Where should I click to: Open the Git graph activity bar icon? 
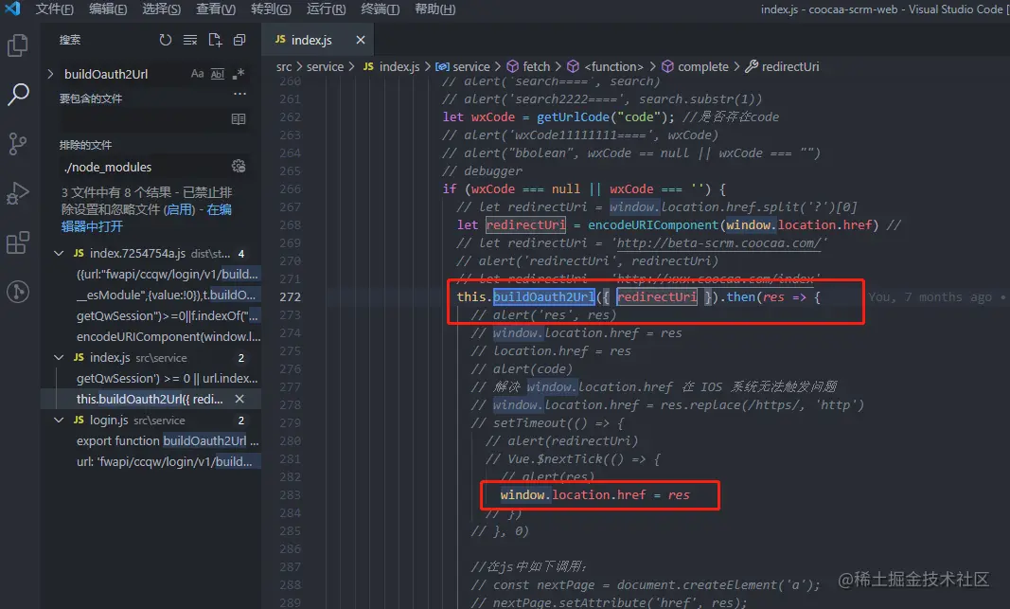click(17, 292)
